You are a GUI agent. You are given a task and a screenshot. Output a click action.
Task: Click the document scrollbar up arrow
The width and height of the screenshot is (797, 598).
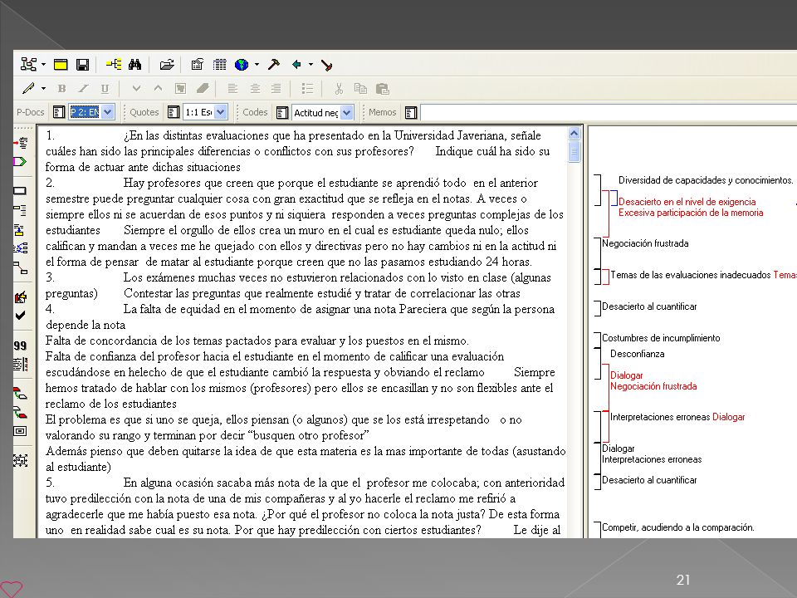(x=574, y=133)
